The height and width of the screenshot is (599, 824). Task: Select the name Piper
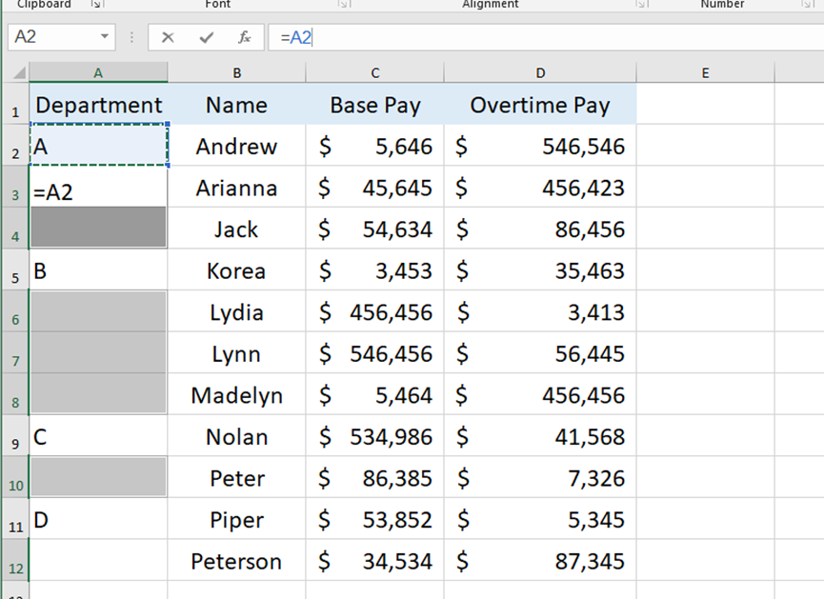click(236, 520)
